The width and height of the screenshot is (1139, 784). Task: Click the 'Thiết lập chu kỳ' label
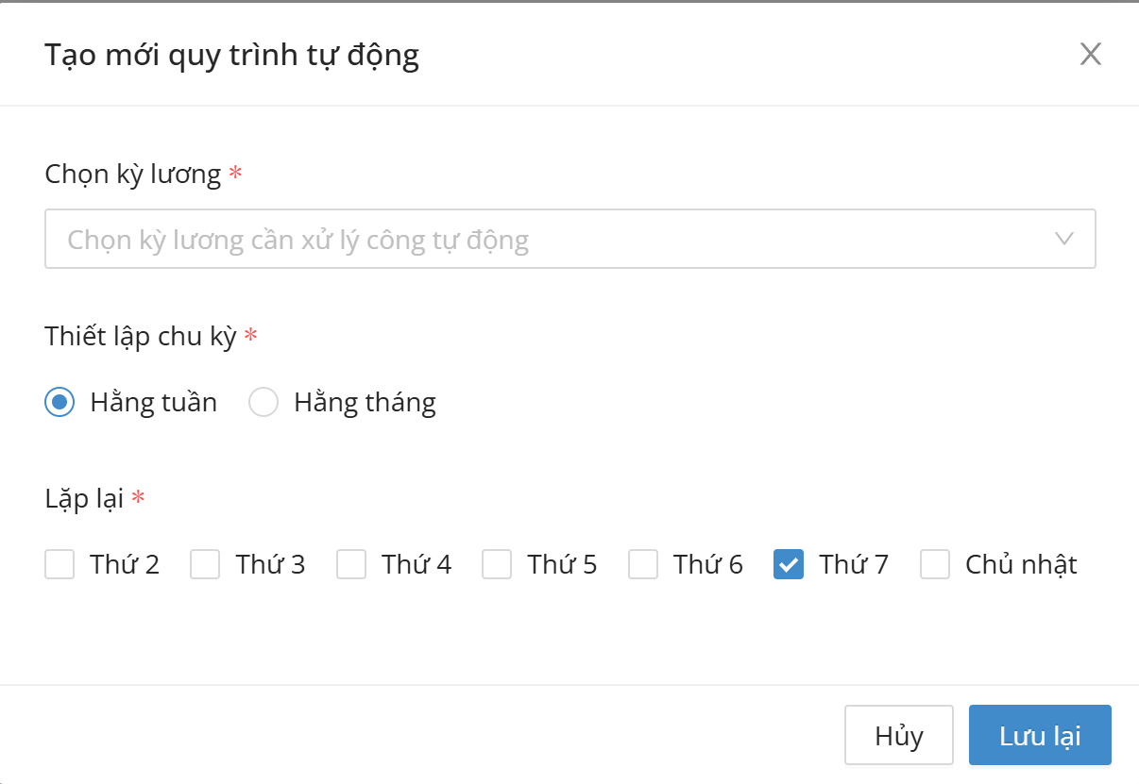tap(141, 336)
